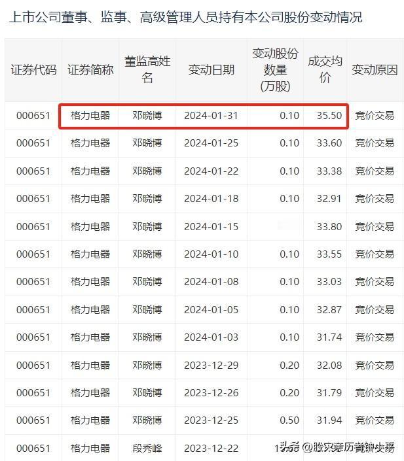Click 格力电器 in the 2023-12-22 row
Viewport: 404px width, 461px height.
click(90, 449)
